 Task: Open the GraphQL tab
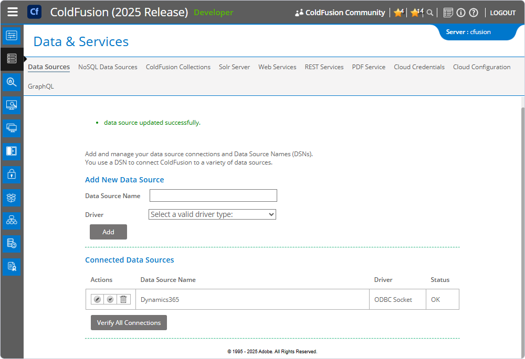point(41,86)
